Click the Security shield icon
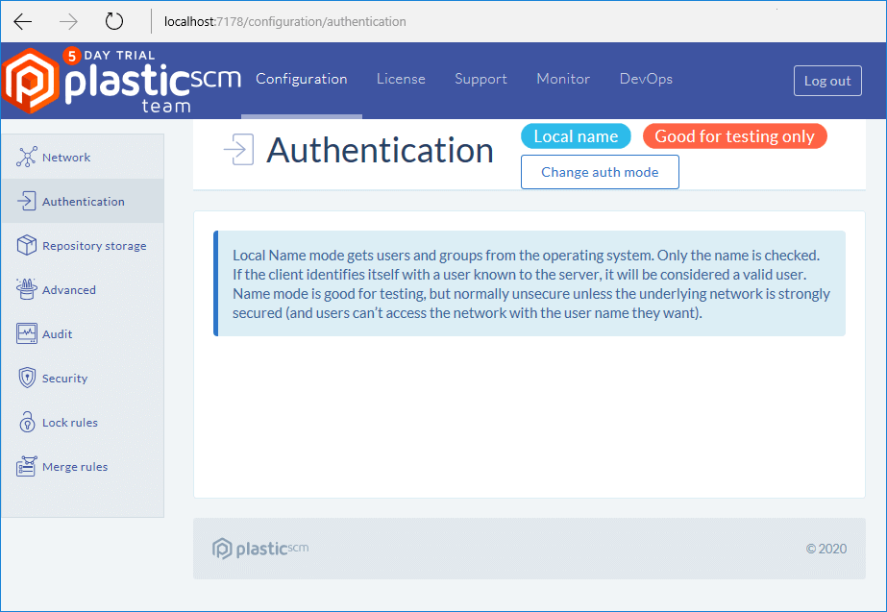The image size is (887, 612). pos(27,378)
